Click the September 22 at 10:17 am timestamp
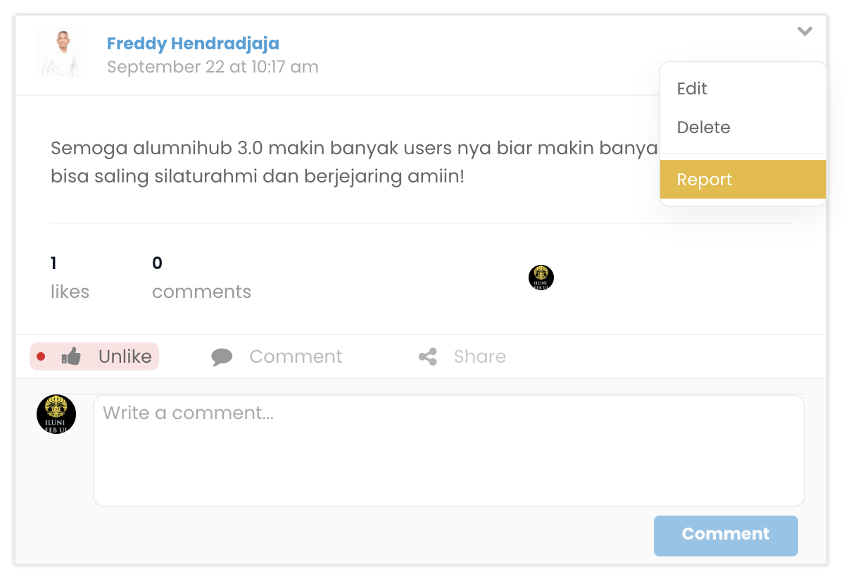The width and height of the screenshot is (846, 579). 213,67
